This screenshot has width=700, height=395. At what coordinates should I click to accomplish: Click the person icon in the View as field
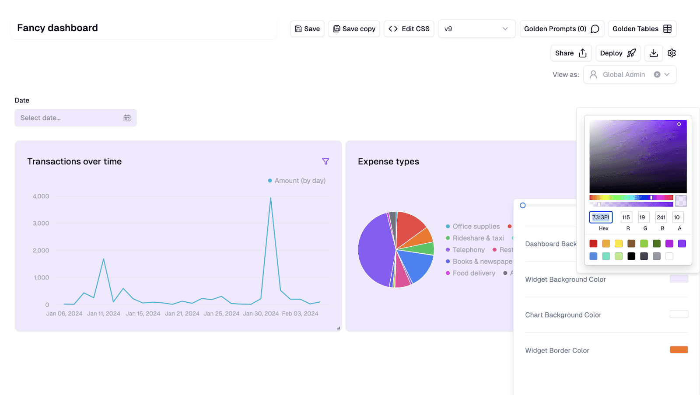click(593, 74)
